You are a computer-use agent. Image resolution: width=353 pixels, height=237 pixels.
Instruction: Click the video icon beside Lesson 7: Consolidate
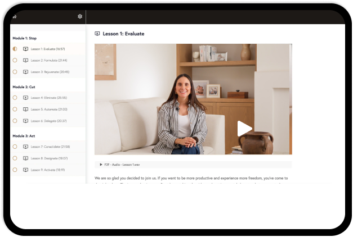25,147
